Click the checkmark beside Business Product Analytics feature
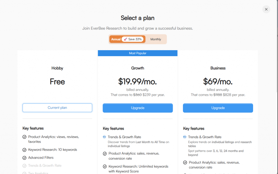Screen dimensions: 278x174 (185, 162)
